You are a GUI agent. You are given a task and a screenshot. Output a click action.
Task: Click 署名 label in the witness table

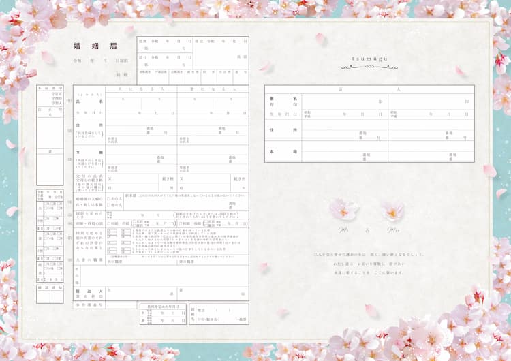point(283,98)
